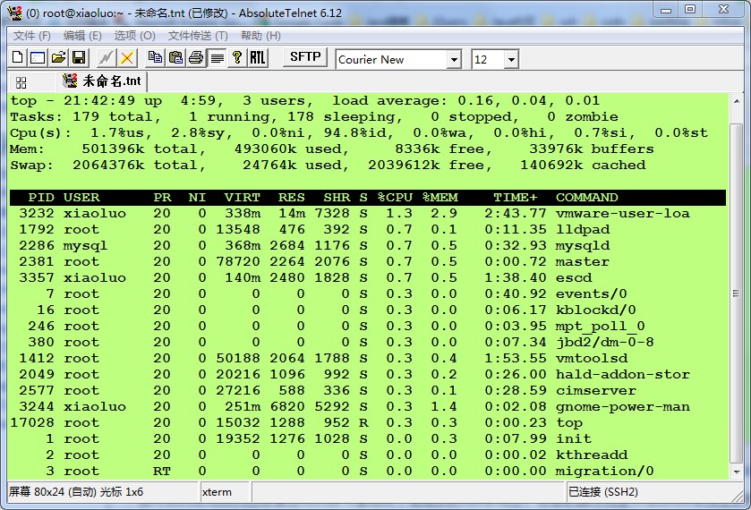Expand the Courier New font dropdown
This screenshot has height=510, width=751.
point(454,60)
